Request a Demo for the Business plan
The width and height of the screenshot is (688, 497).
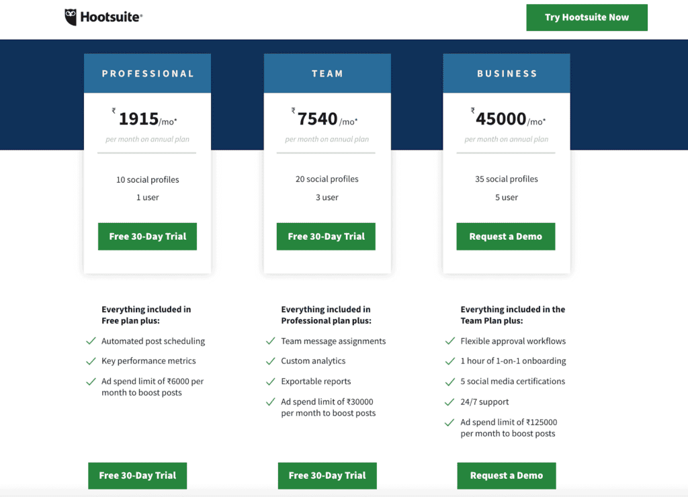[506, 236]
